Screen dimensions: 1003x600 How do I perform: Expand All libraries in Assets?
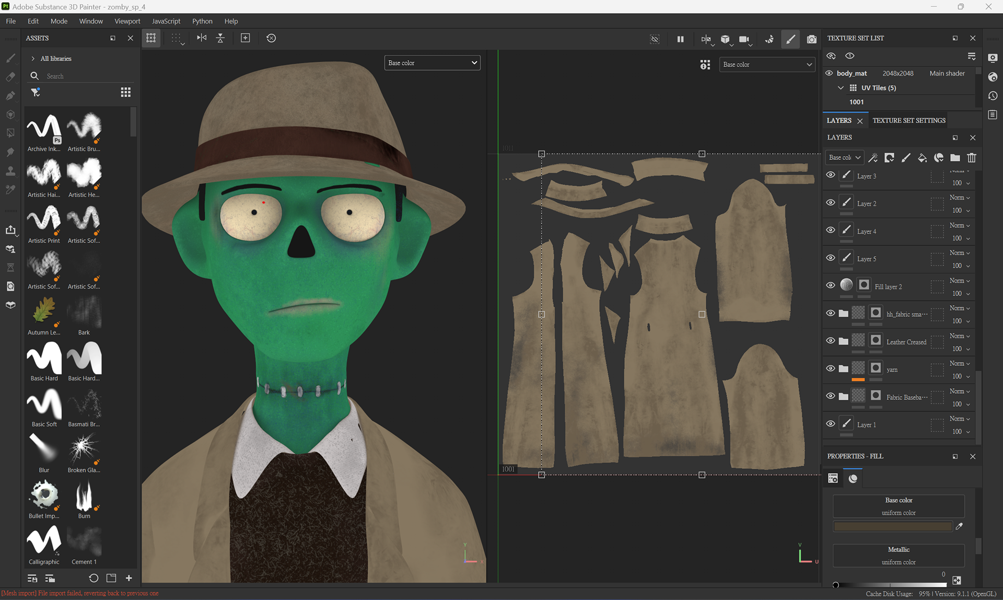tap(33, 59)
